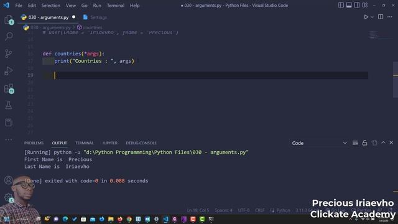Switch to the JUPYTER panel tab

[x=110, y=143]
